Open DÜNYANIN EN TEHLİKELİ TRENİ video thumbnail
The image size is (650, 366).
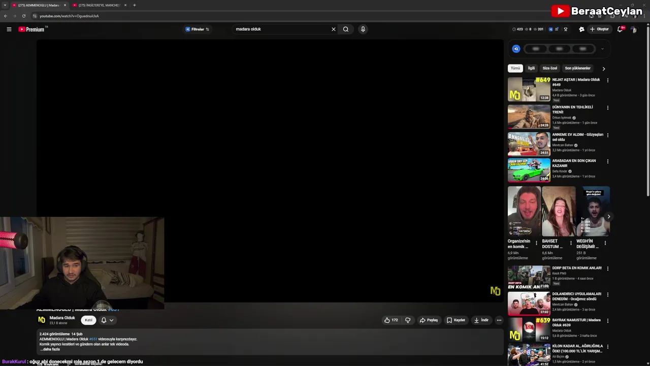(x=529, y=117)
